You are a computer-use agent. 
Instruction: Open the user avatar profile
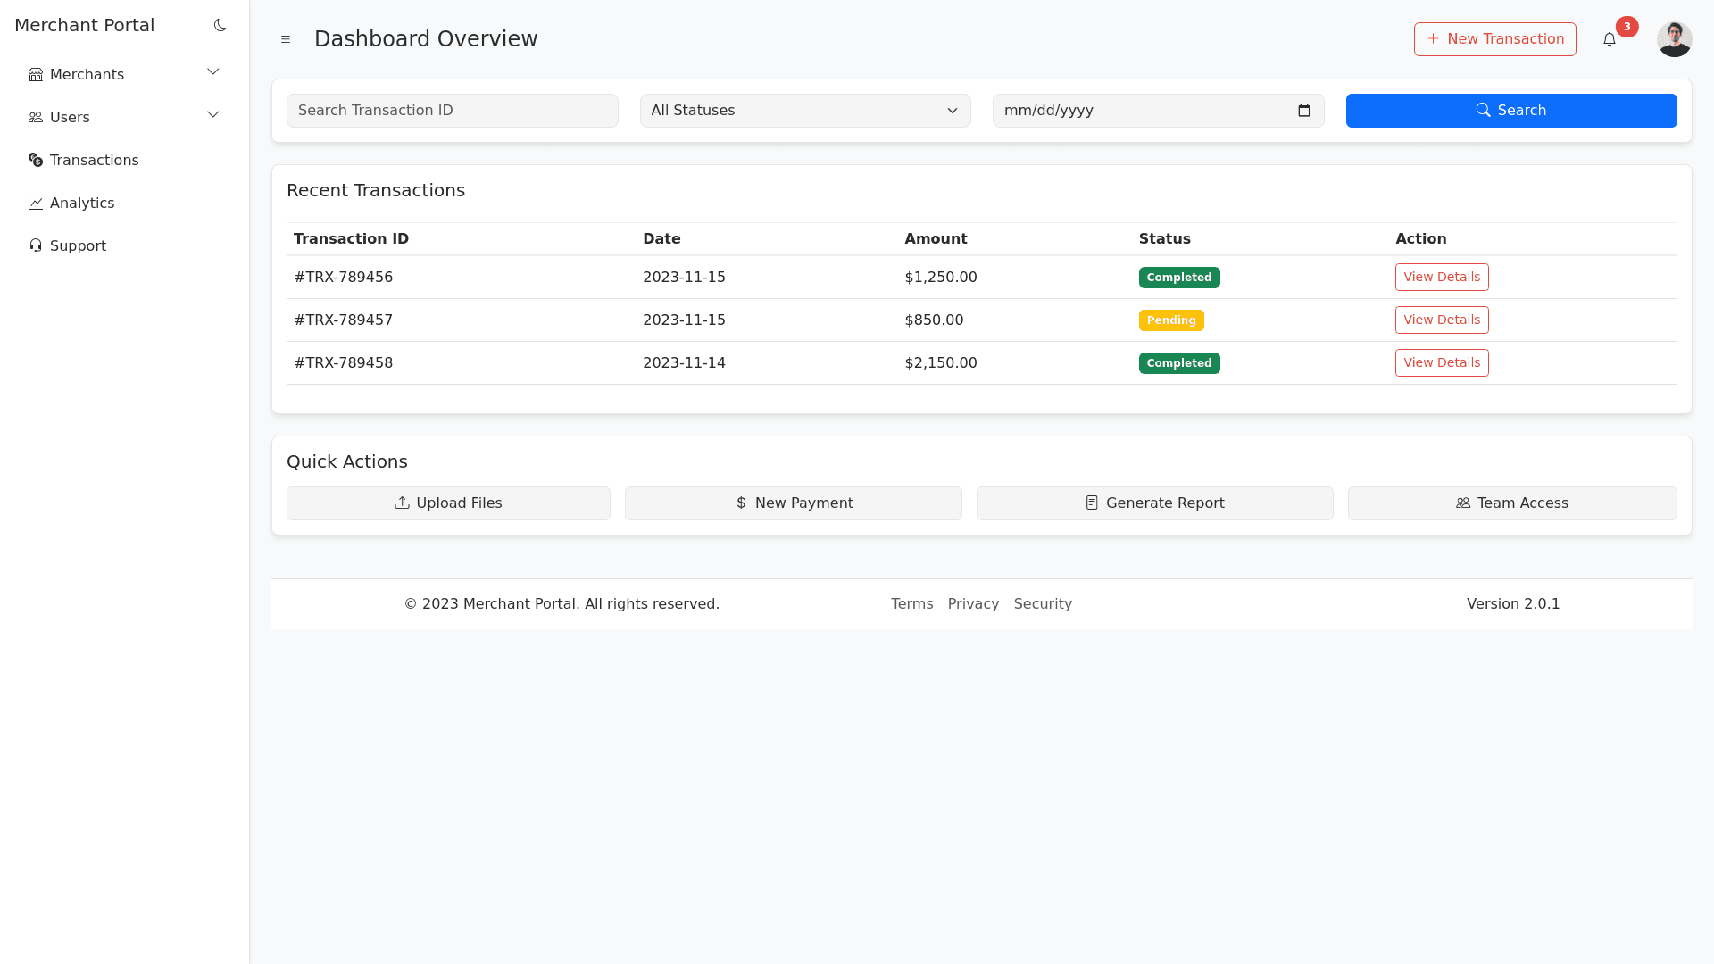(x=1674, y=39)
